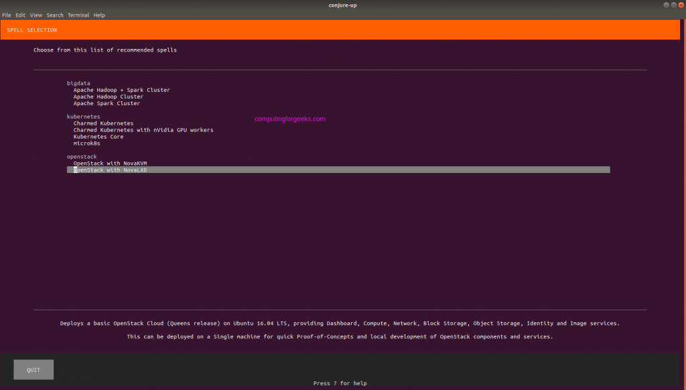The height and width of the screenshot is (390, 686).
Task: Click the openstack category header
Action: (x=80, y=156)
